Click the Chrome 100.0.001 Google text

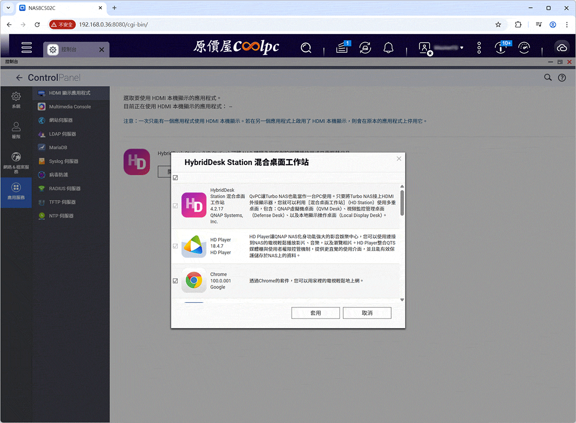pyautogui.click(x=220, y=281)
